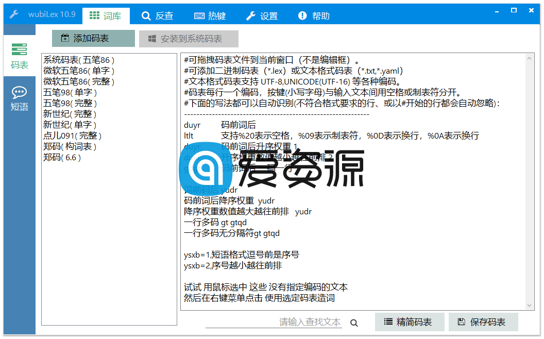Click the magnifier icon on the 反查 tab
The height and width of the screenshot is (339, 544).
(x=146, y=16)
